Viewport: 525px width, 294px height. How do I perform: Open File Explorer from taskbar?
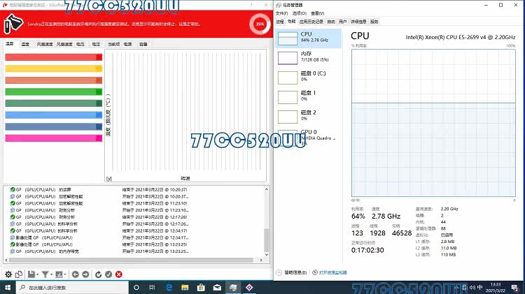click(x=185, y=287)
